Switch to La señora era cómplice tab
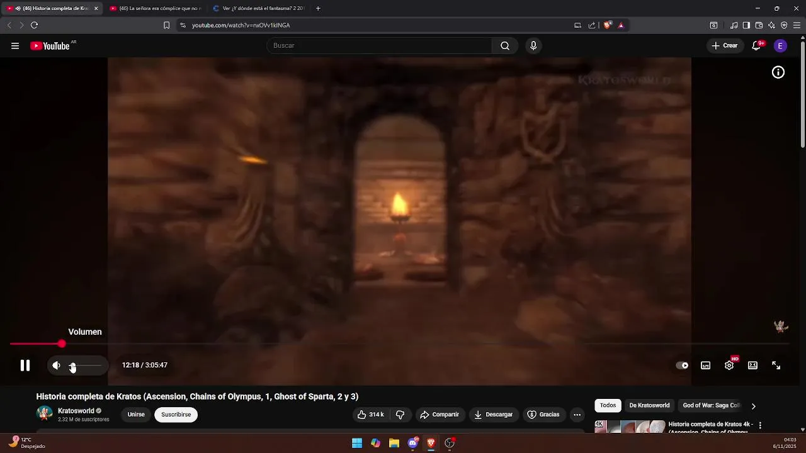The height and width of the screenshot is (453, 806). [x=156, y=8]
